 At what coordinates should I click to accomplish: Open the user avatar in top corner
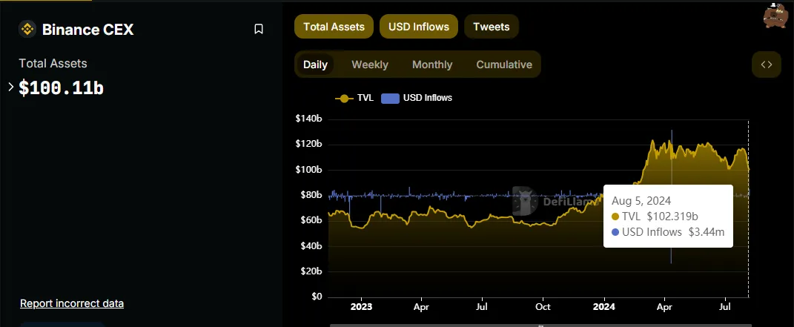[775, 16]
